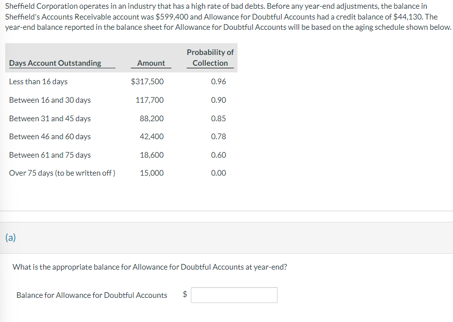Click the Balance for Allowance for Doubtful Accounts input field
Screen dimensions: 453x322
click(x=234, y=295)
